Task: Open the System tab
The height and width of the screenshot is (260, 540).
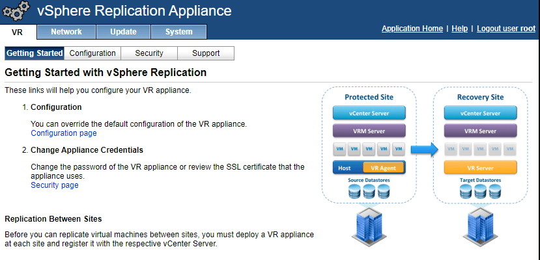Action: [178, 32]
